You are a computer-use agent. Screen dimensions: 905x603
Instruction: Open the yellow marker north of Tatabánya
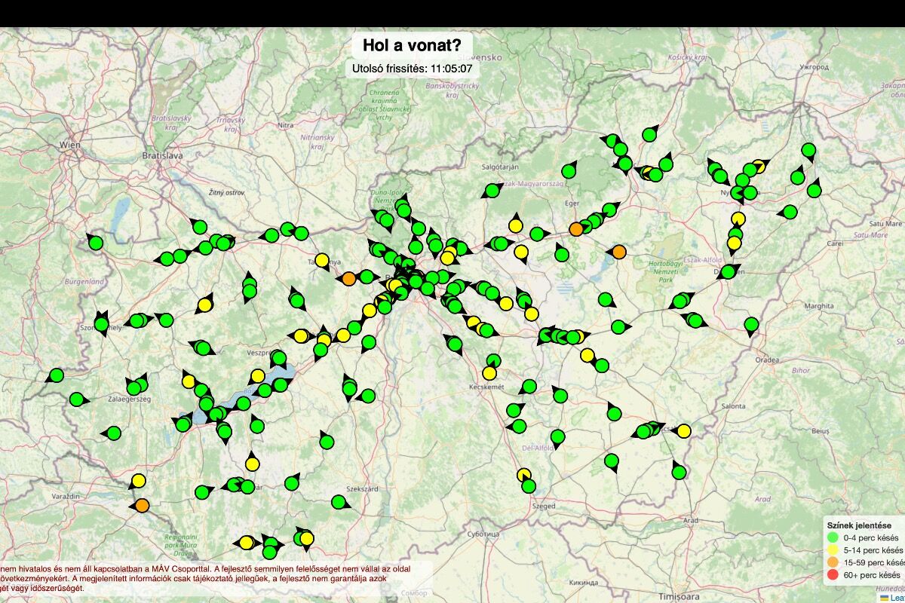tap(322, 260)
